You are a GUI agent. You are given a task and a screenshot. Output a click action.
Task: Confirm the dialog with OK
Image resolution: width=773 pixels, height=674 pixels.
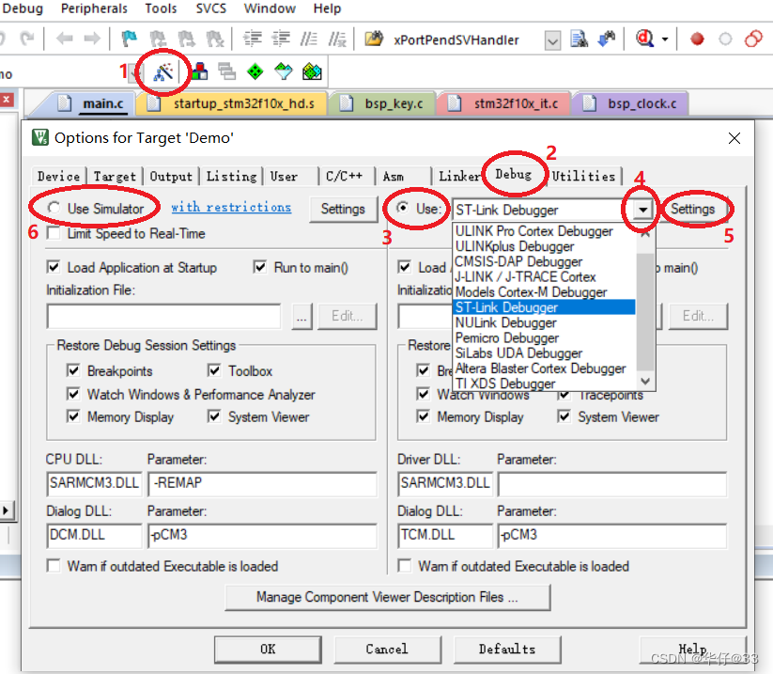268,649
